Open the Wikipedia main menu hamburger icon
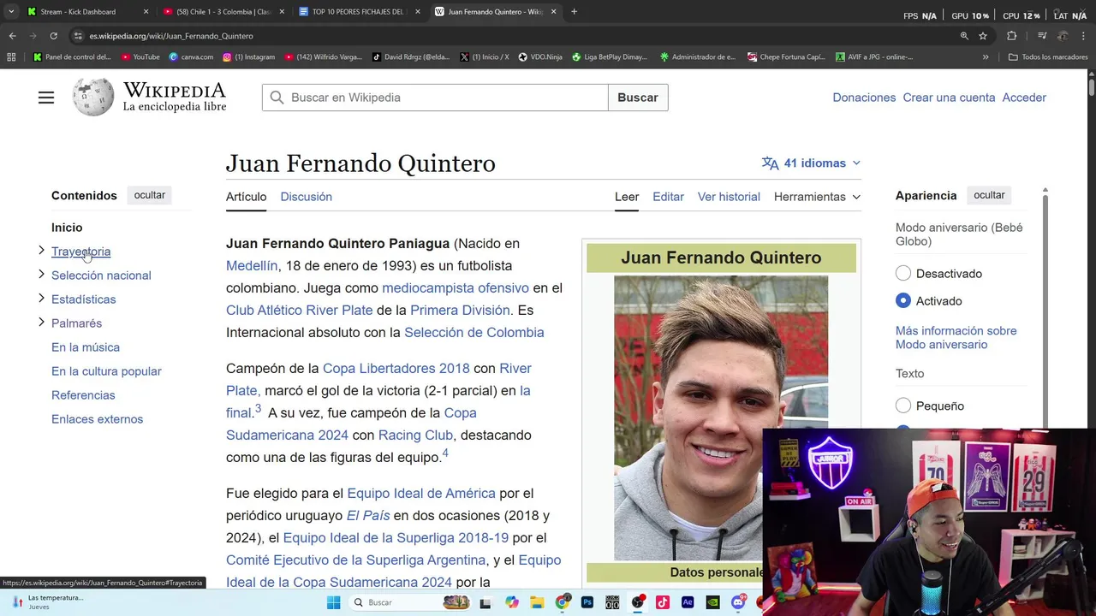 (46, 98)
